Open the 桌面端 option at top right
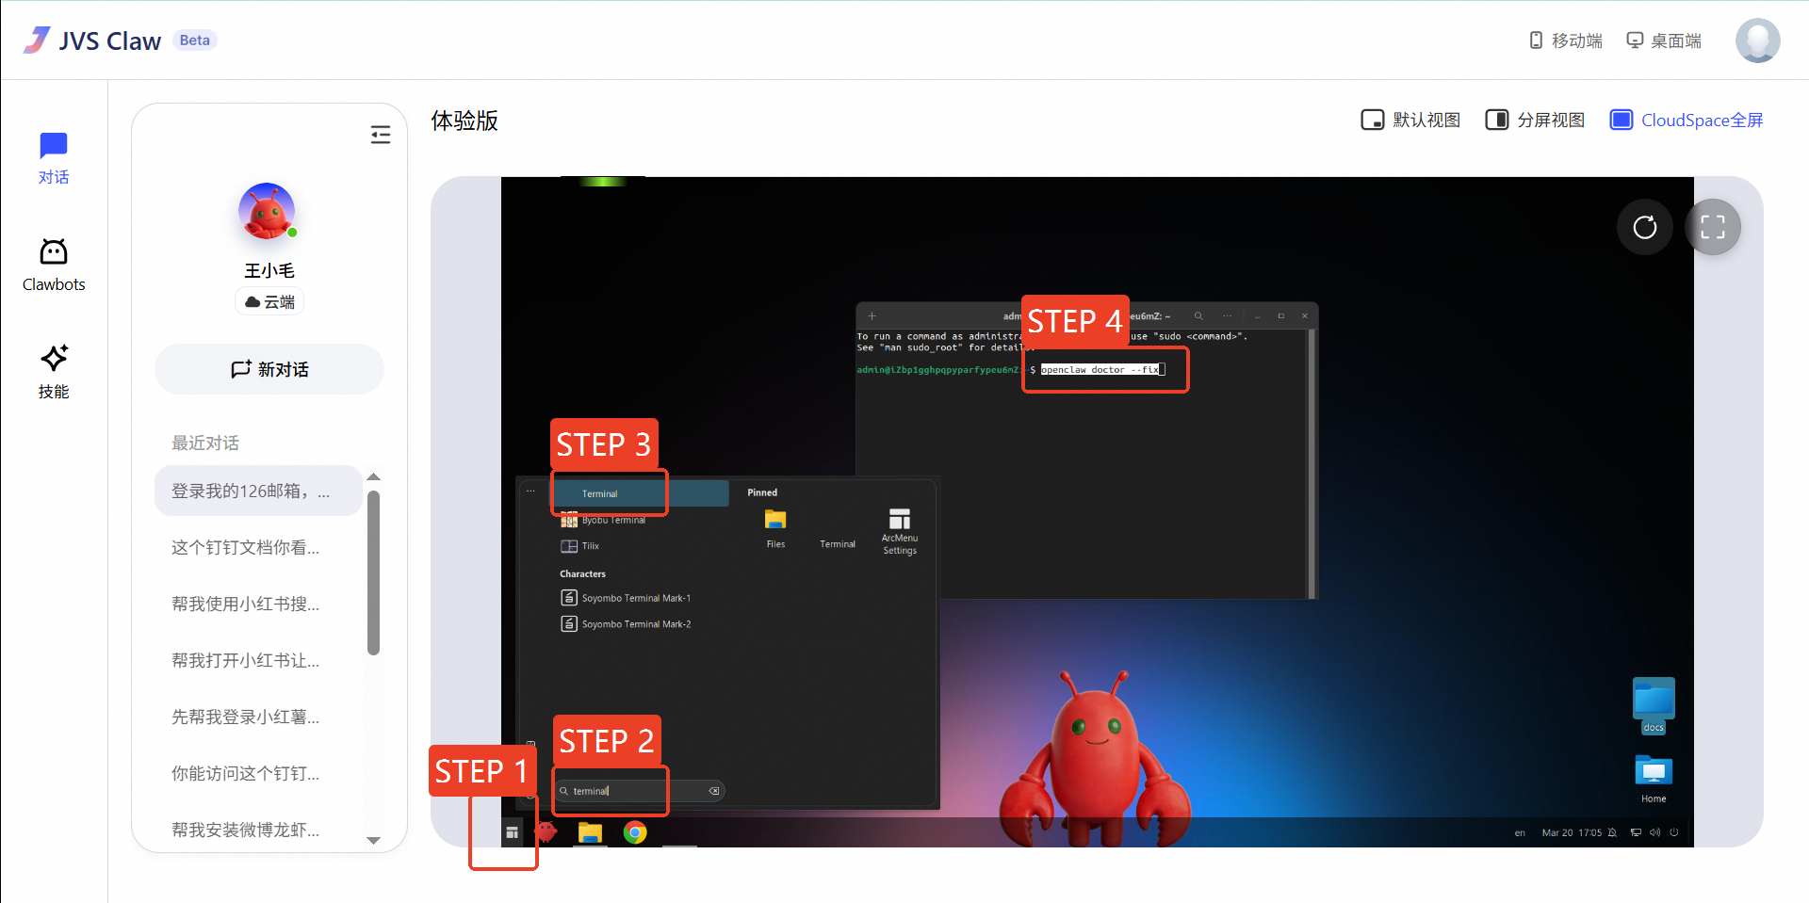The width and height of the screenshot is (1809, 903). [1663, 40]
